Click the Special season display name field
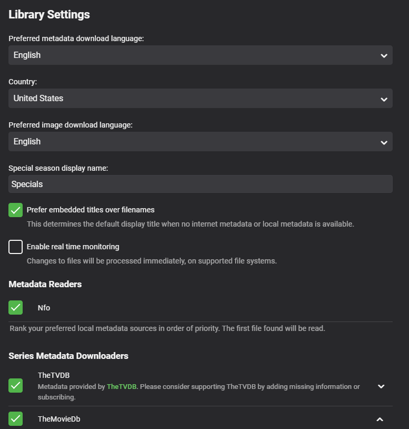The image size is (409, 429). (200, 184)
